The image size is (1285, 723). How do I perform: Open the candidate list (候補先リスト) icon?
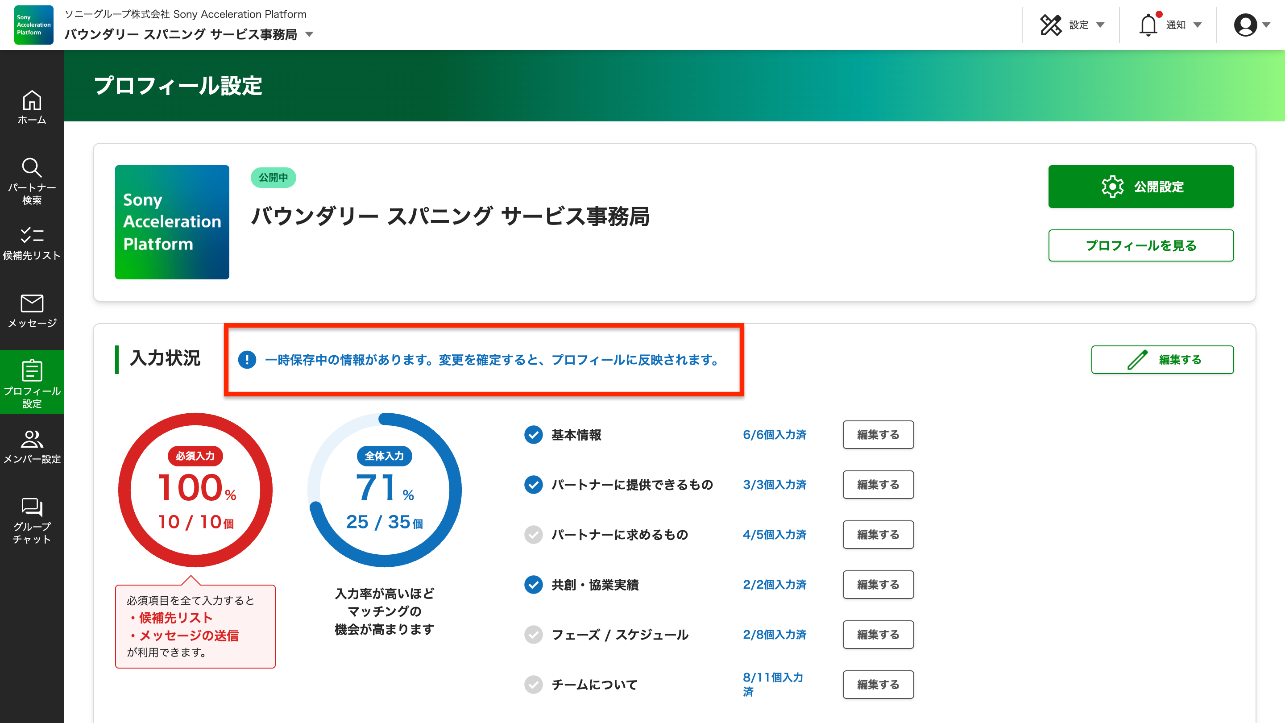32,235
